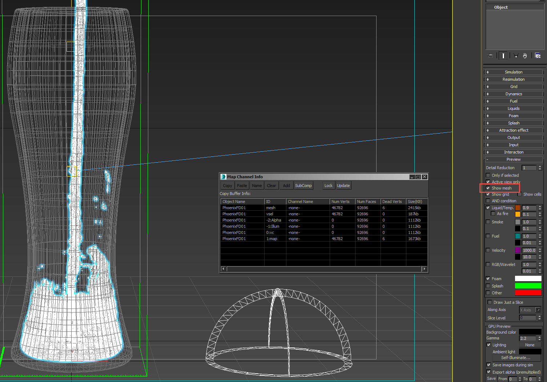Uncheck Save images during sim
Screen dimensions: 547x382
[x=489, y=365]
